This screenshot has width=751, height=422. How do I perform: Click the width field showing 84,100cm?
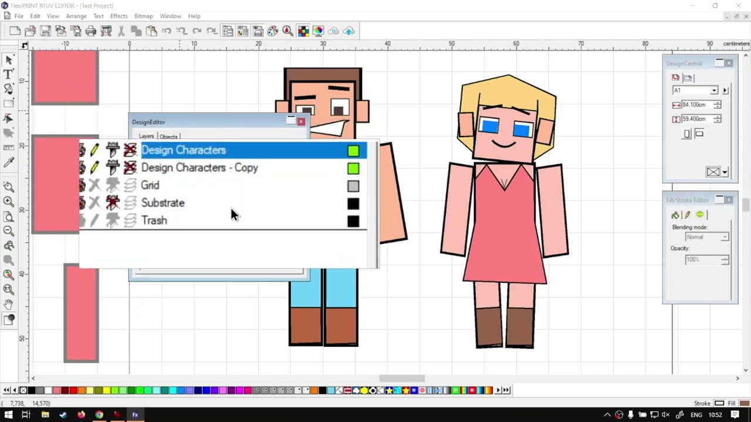pyautogui.click(x=696, y=105)
